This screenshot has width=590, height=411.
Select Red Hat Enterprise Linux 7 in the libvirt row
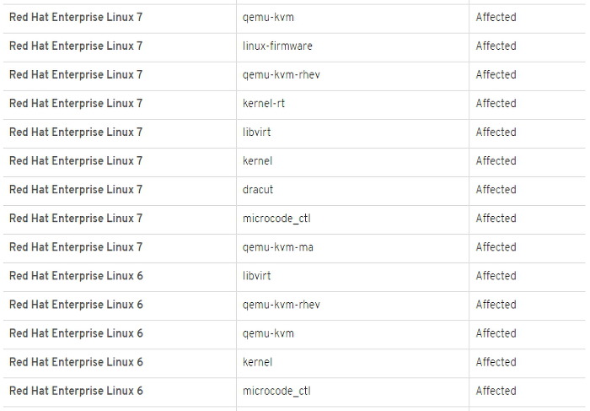point(76,132)
